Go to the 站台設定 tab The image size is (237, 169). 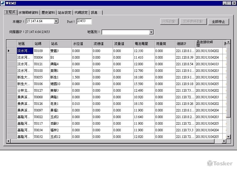(x=64, y=13)
